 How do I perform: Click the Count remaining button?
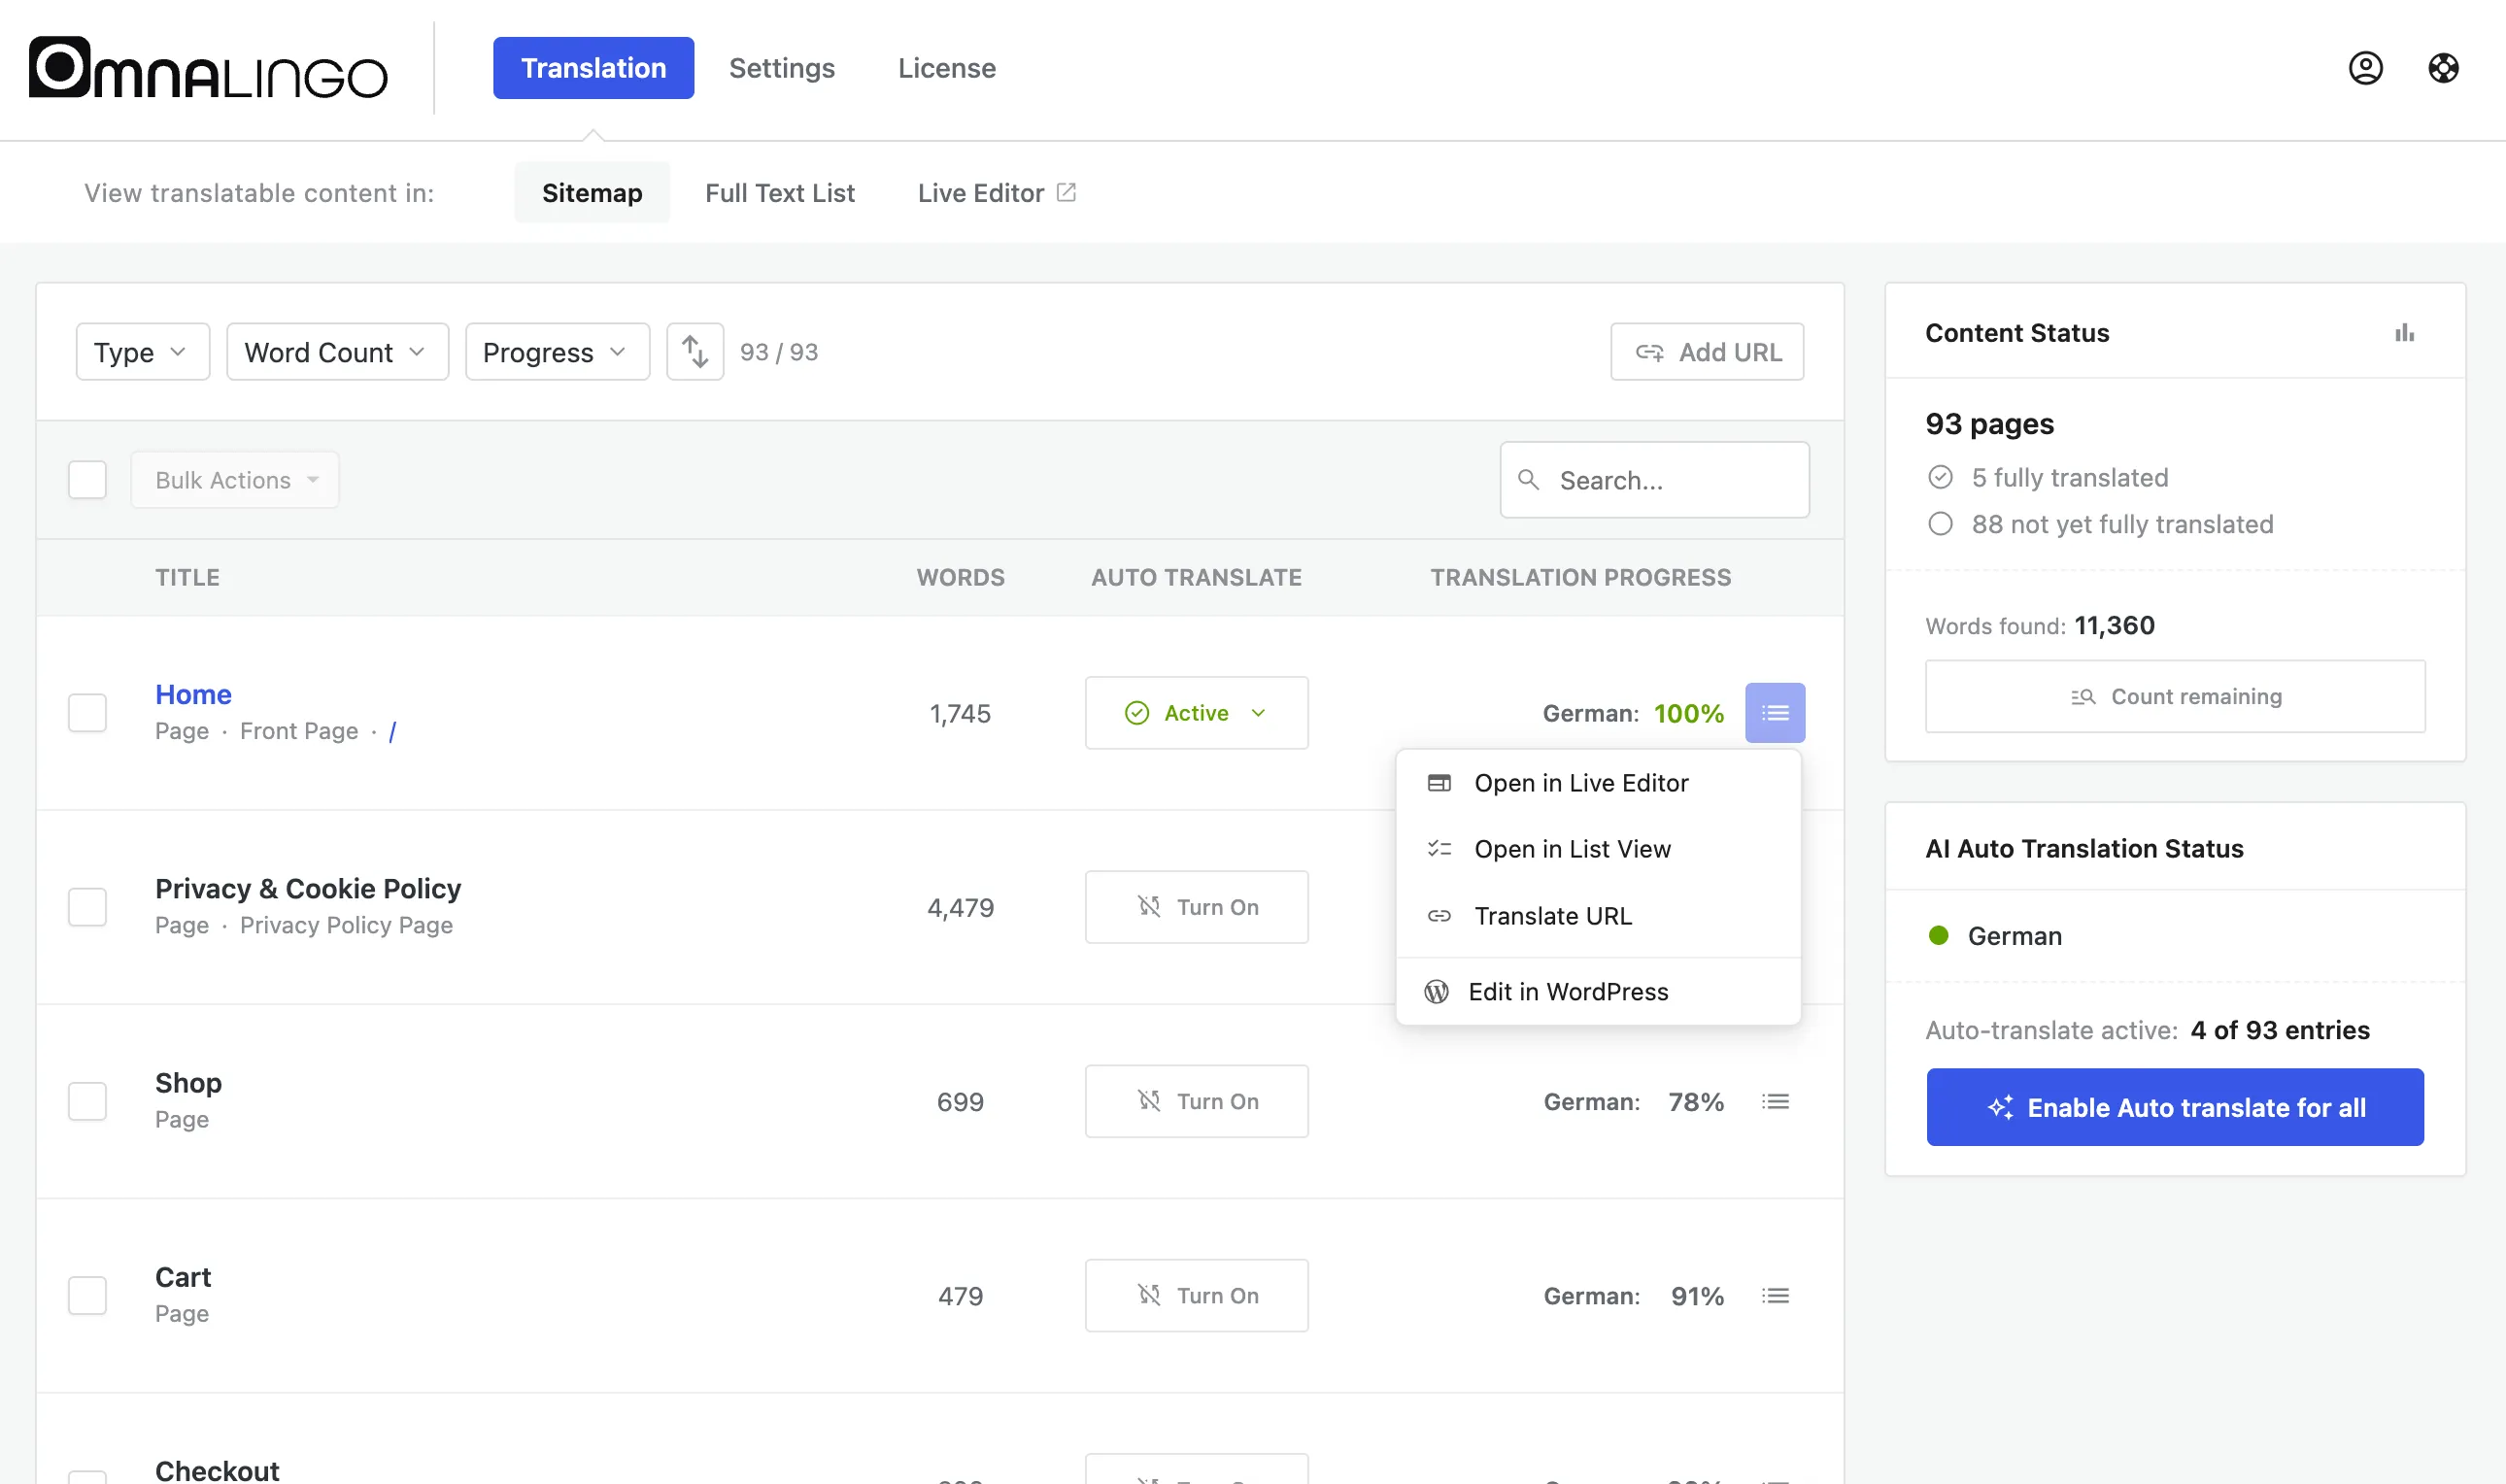(2175, 697)
